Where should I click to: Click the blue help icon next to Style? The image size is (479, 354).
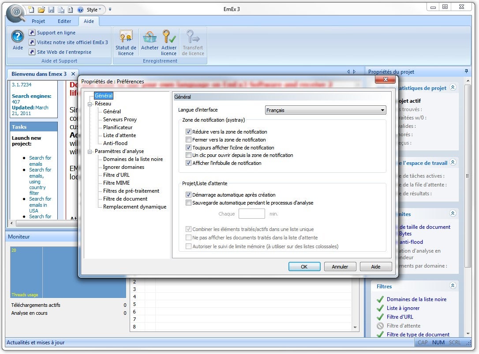pyautogui.click(x=80, y=10)
